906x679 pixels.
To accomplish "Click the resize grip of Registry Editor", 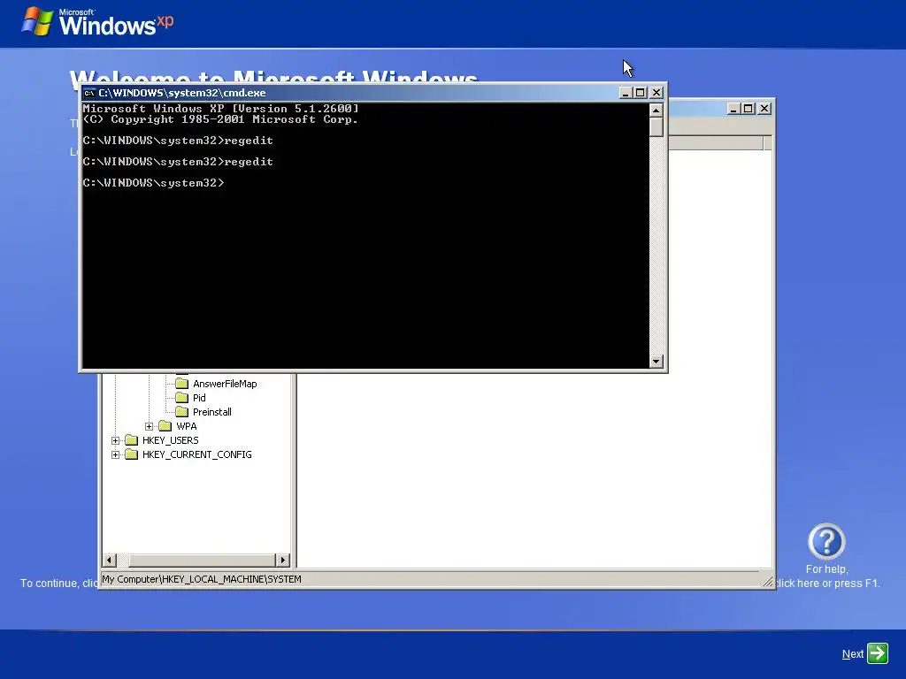I will point(767,582).
